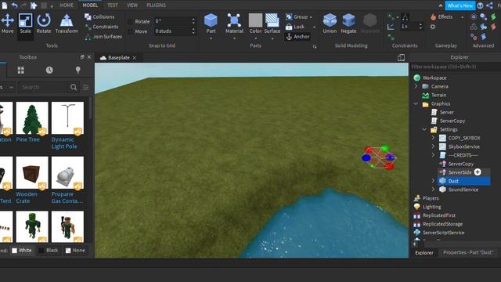Screen dimensions: 501x282
Task: Open the TEST ribbon tab
Action: 112,5
